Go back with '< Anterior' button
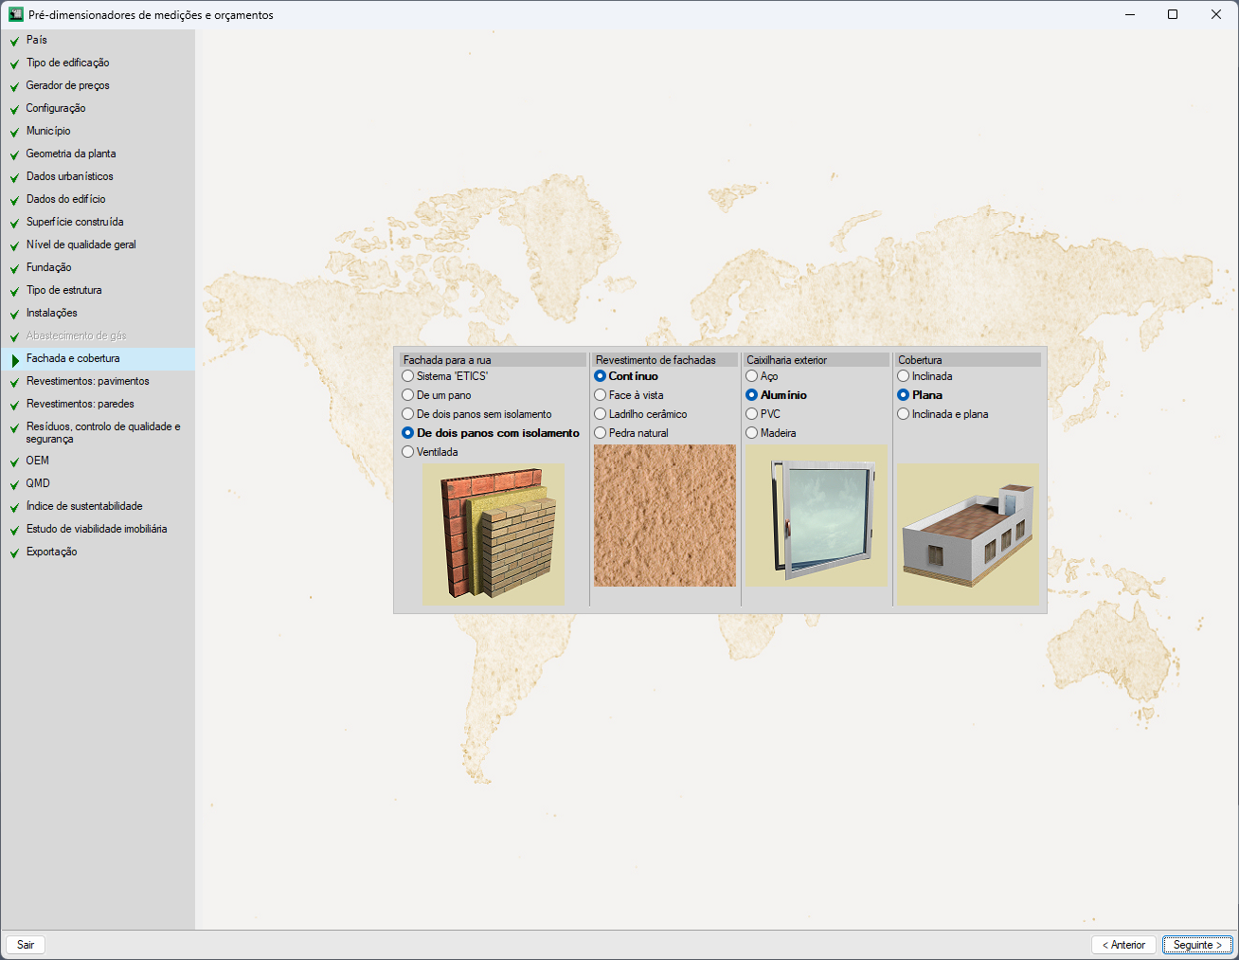 tap(1123, 945)
